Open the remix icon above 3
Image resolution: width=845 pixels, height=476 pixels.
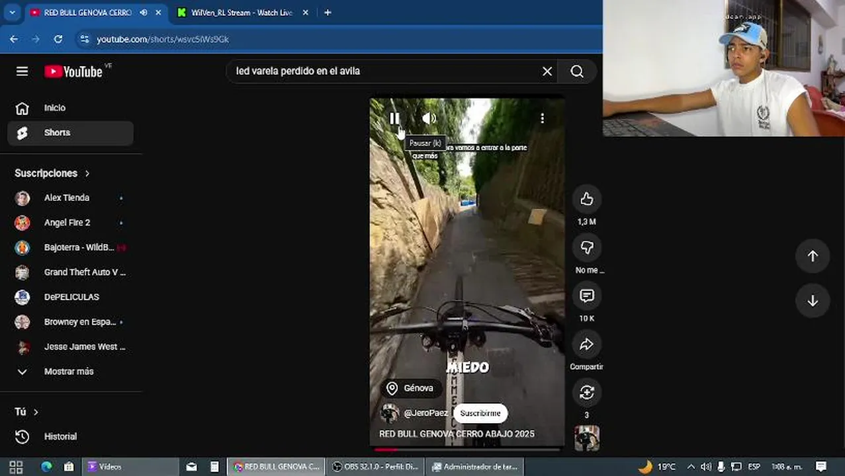(x=587, y=393)
